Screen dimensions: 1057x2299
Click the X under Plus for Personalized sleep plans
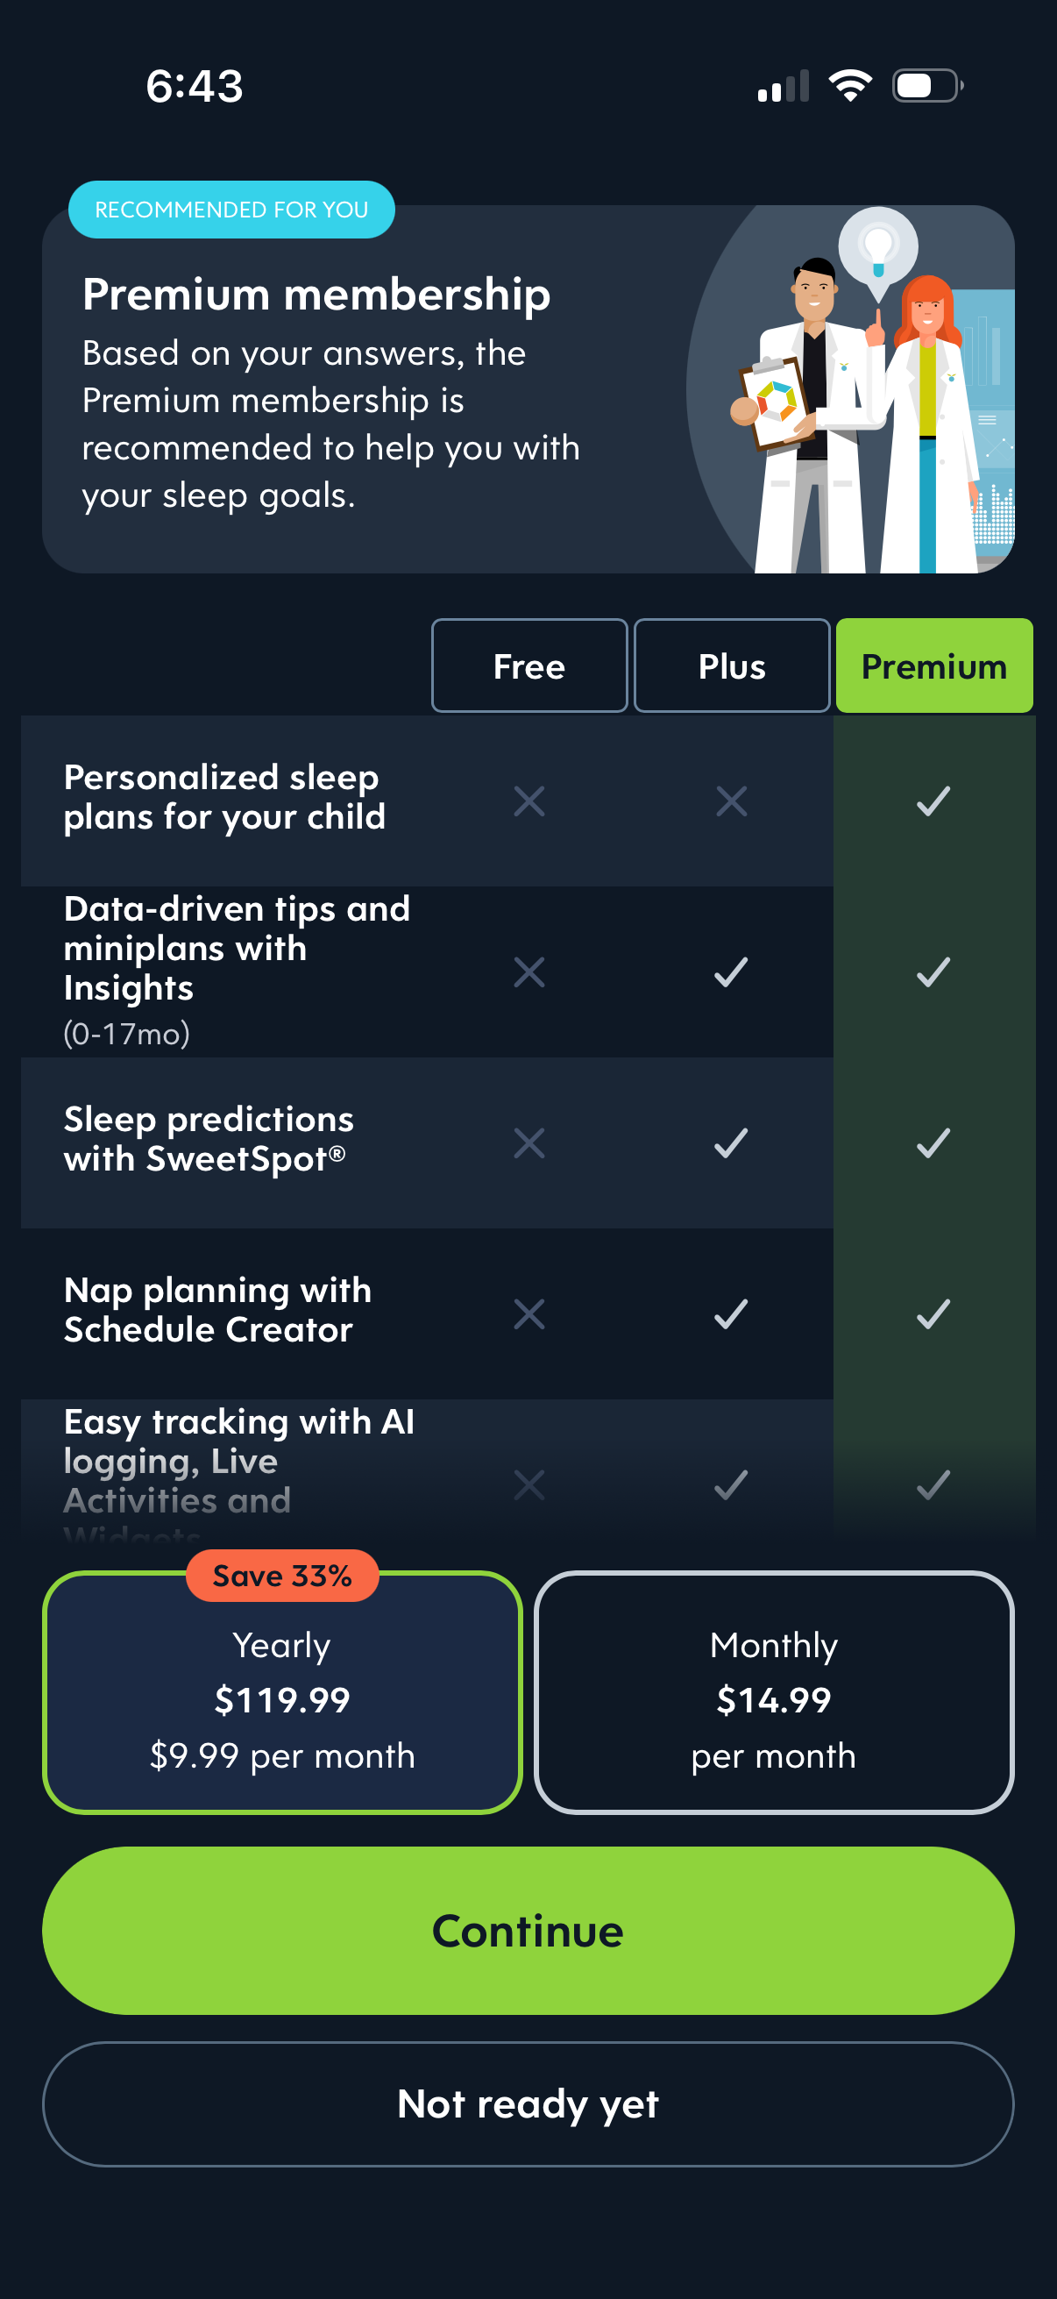(x=731, y=801)
